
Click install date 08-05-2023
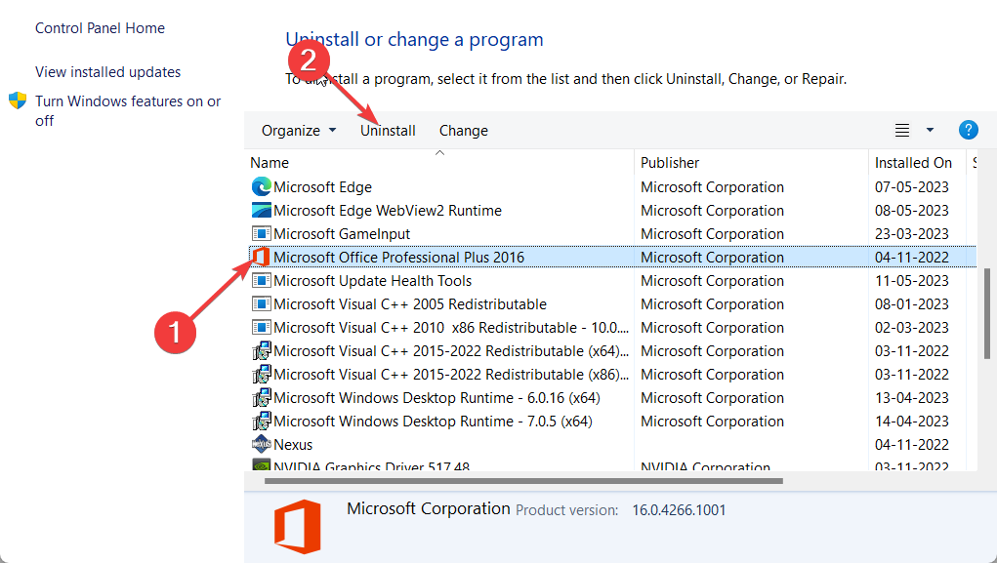[x=912, y=211]
